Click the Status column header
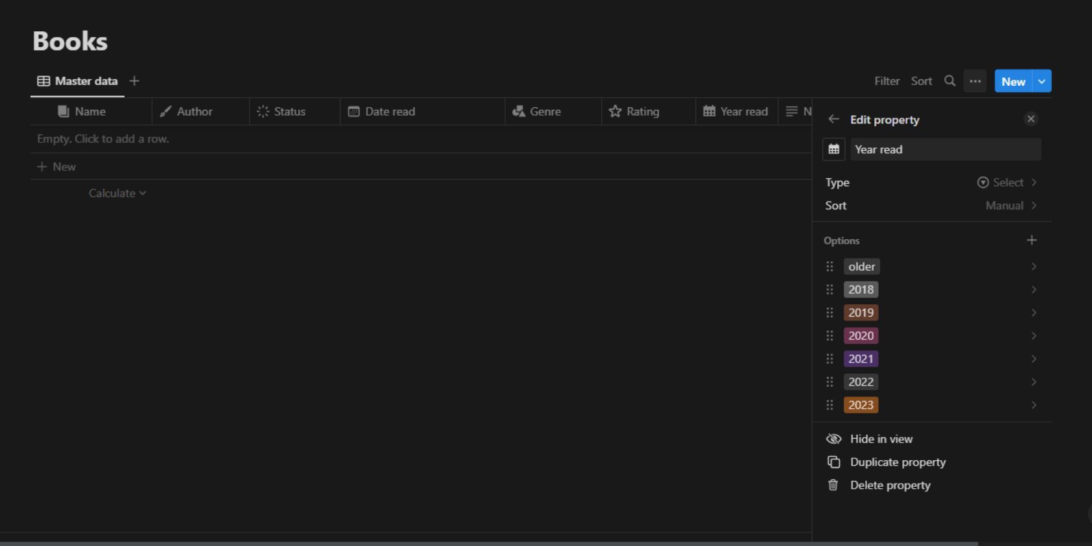 [x=295, y=112]
